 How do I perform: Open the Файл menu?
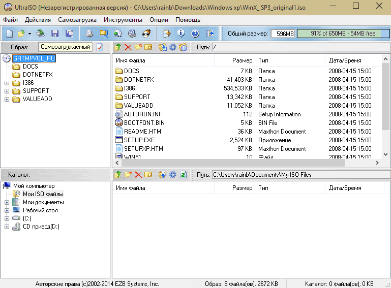(x=11, y=20)
